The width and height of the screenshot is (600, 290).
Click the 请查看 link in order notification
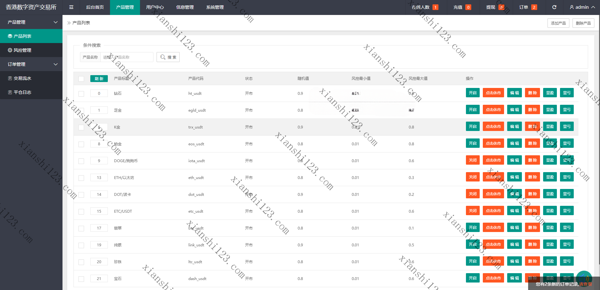tap(585, 284)
